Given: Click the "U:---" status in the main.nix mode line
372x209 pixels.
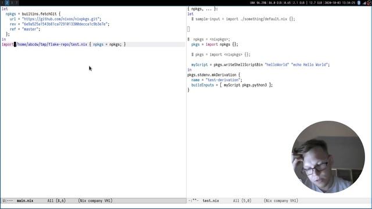Looking at the screenshot, I should [8, 201].
